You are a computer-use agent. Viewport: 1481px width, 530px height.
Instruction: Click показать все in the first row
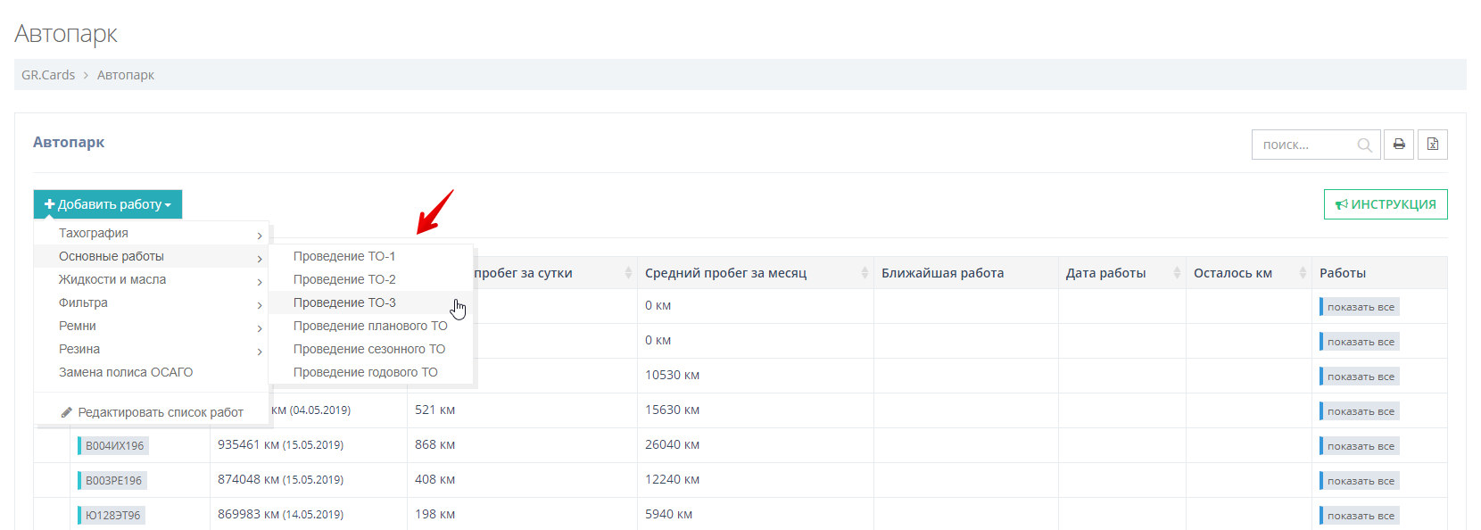[1360, 307]
